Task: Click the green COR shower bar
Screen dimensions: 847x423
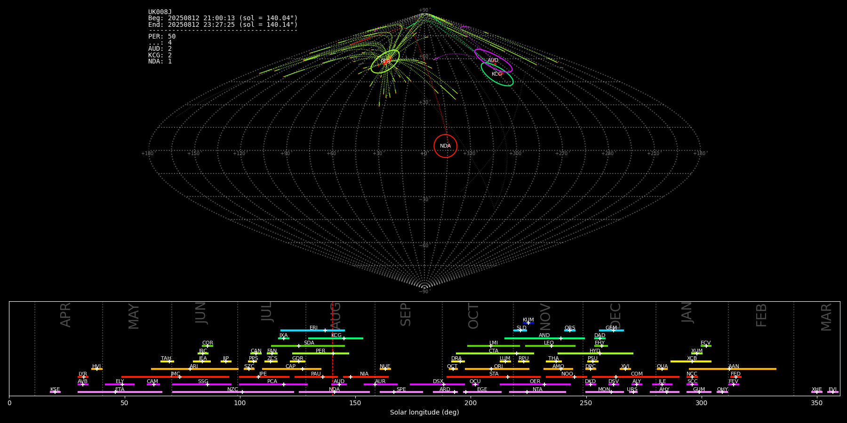Action: tap(208, 346)
